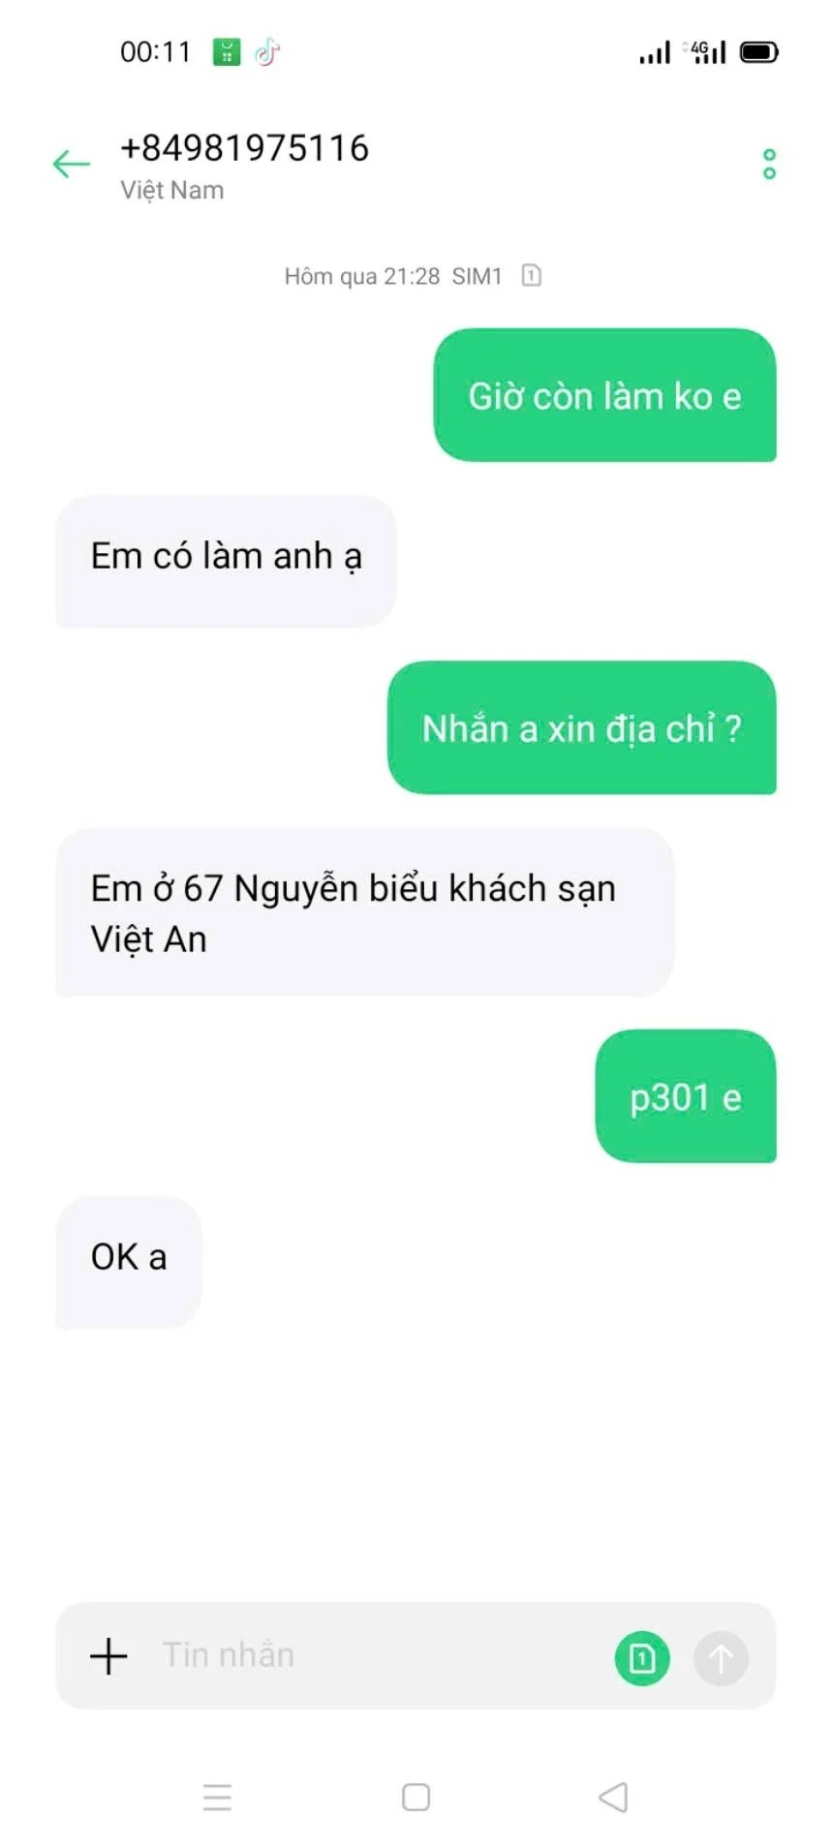
Task: Tap the send arrow button
Action: coord(721,1658)
